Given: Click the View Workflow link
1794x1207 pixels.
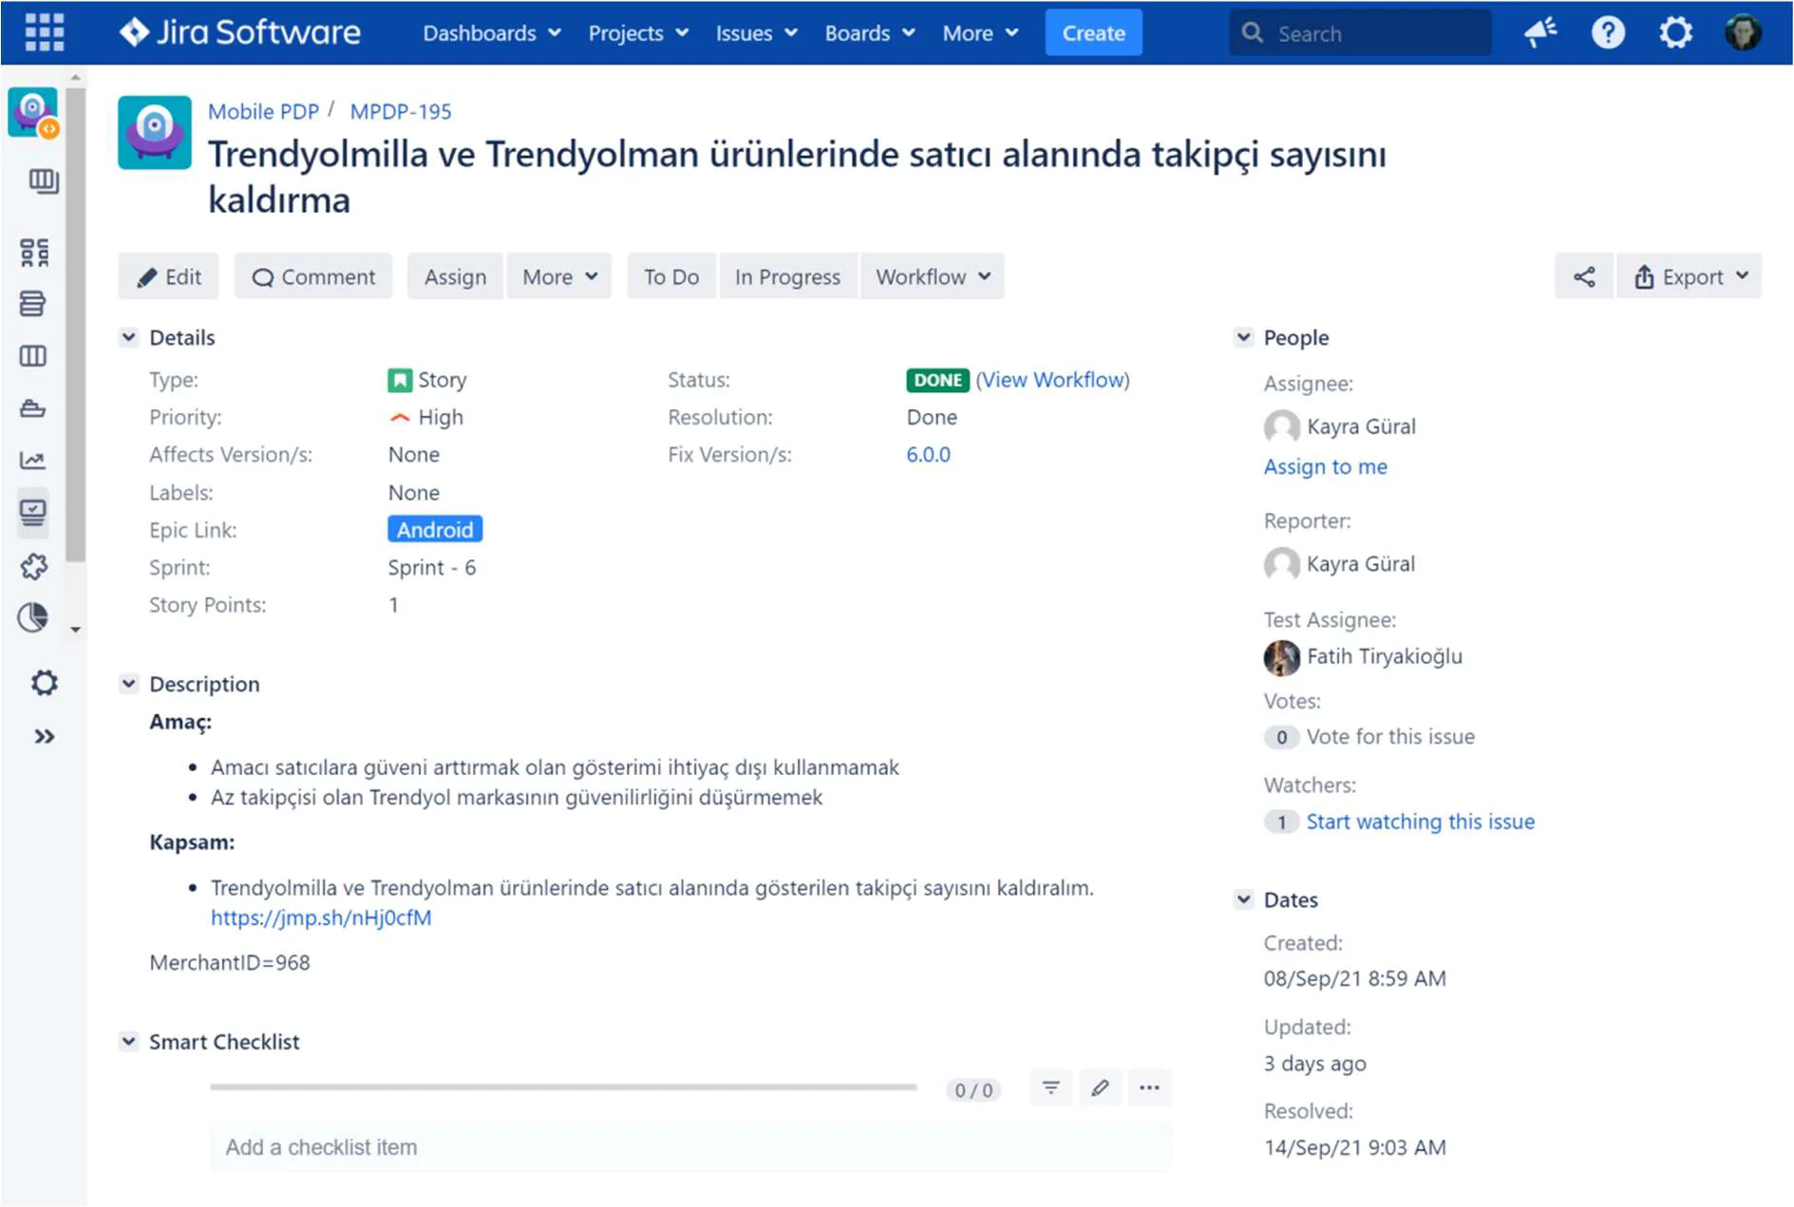Looking at the screenshot, I should pos(1052,380).
